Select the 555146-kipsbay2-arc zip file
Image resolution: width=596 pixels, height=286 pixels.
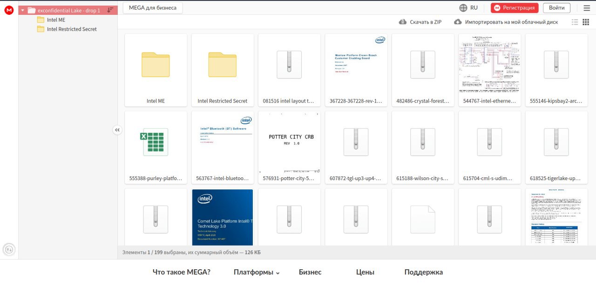556,70
